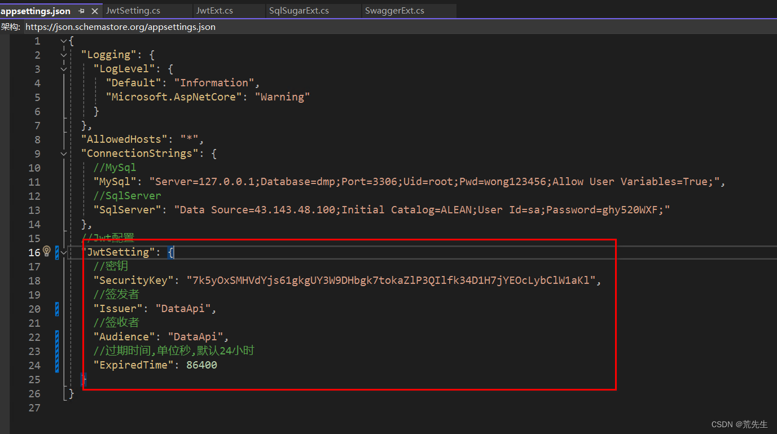The image size is (777, 434).
Task: Collapse the LogLevel block
Action: (x=64, y=69)
